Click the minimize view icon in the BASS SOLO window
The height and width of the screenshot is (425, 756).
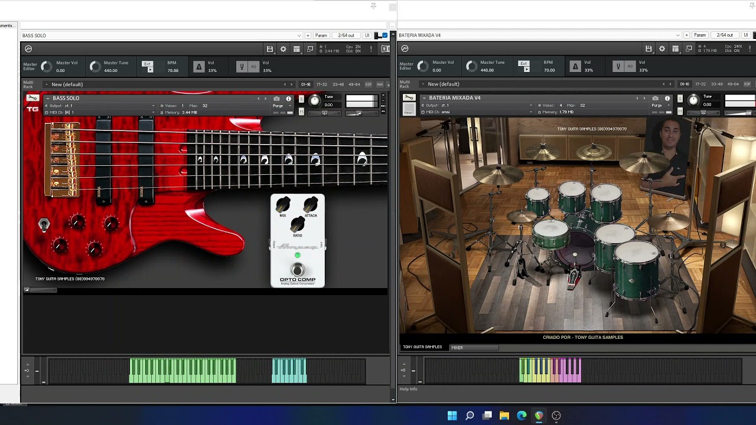[x=309, y=49]
